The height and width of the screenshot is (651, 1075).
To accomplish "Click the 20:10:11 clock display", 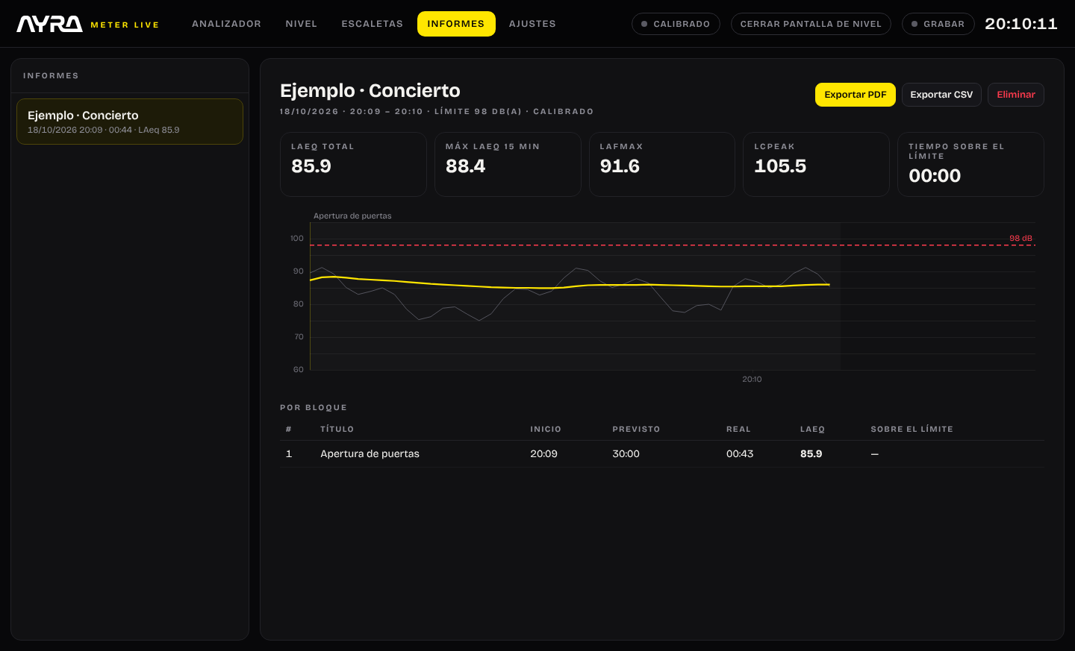I will click(1021, 24).
